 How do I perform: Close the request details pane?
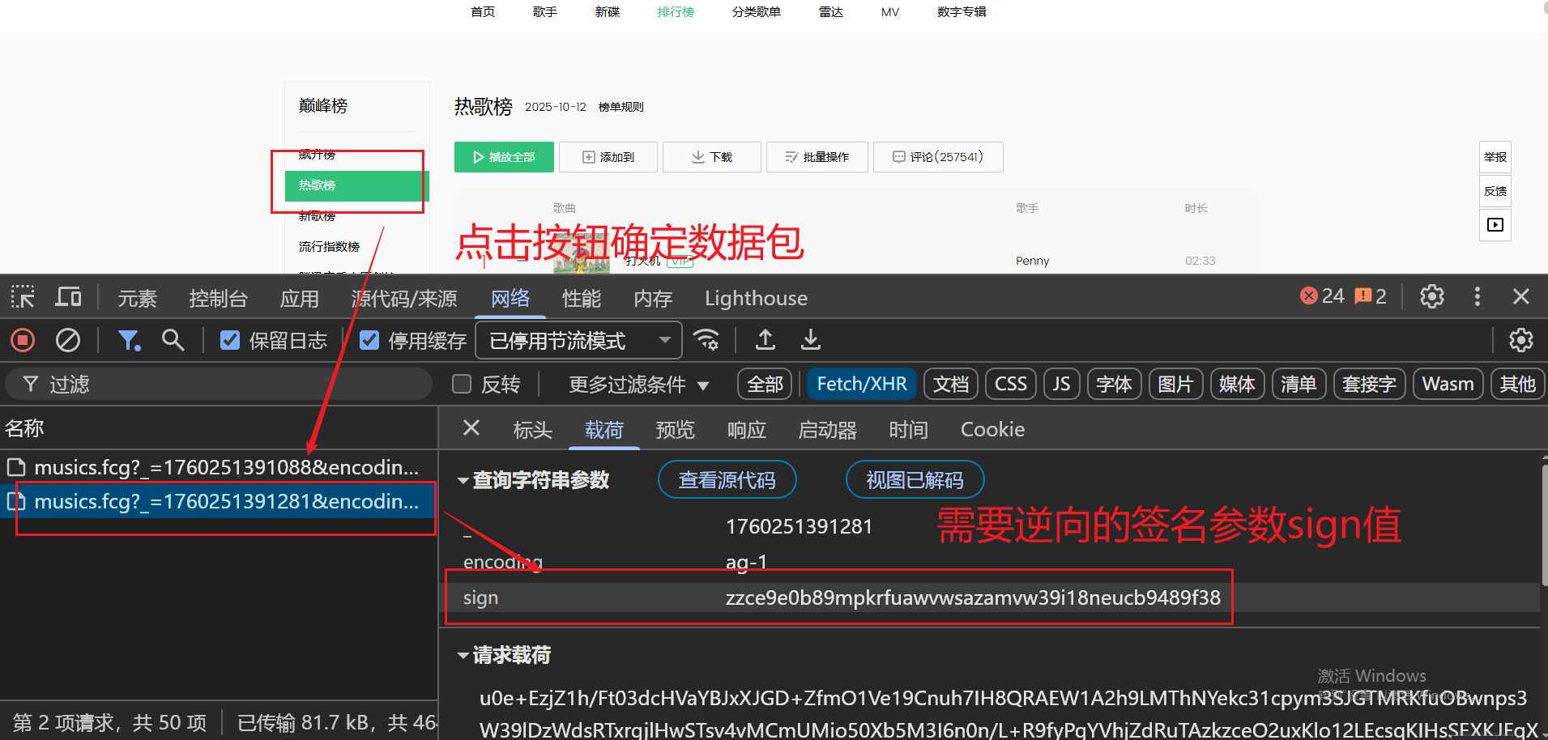pos(471,428)
